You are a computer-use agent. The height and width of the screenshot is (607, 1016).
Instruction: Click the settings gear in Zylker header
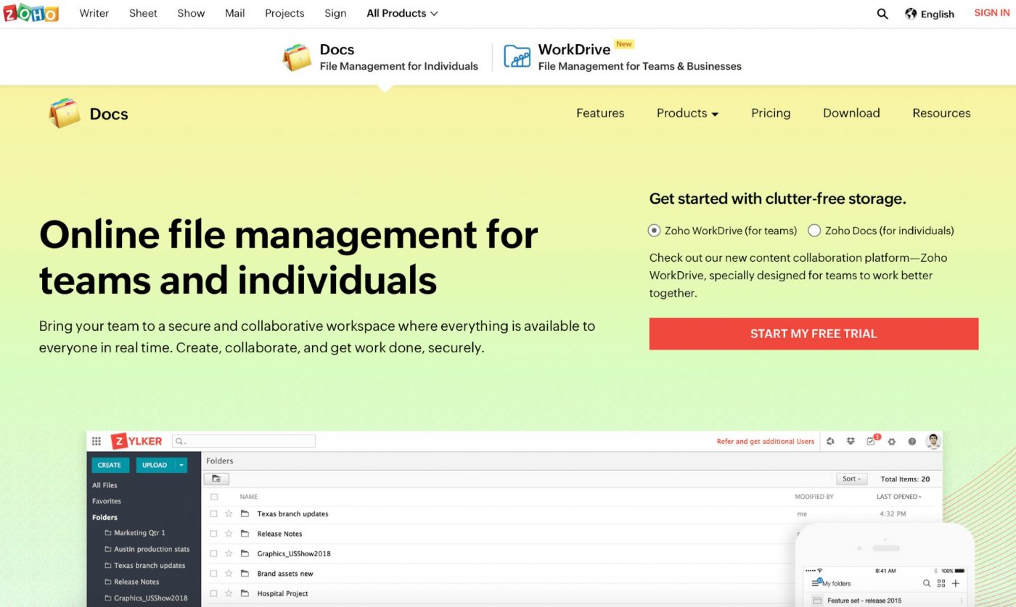892,441
